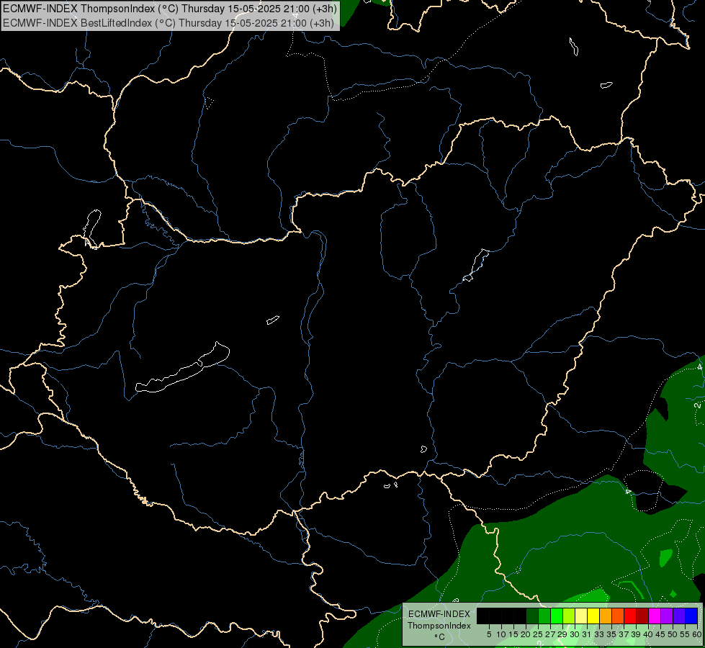The width and height of the screenshot is (705, 648).
Task: Pick the bright green 27–29 legend swatch
Action: click(557, 616)
